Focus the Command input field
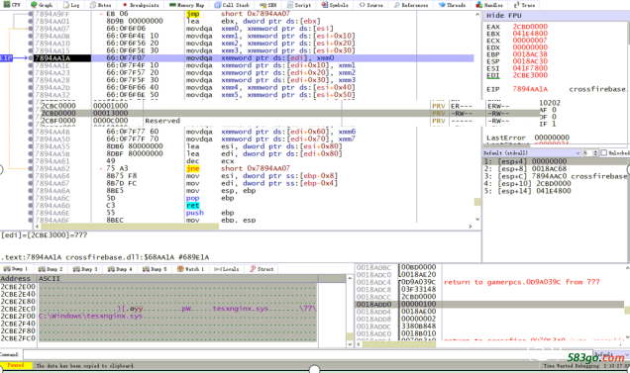The height and width of the screenshot is (373, 630). click(308, 354)
